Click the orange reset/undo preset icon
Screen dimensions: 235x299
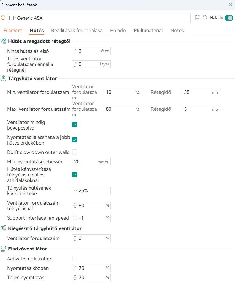point(3,18)
